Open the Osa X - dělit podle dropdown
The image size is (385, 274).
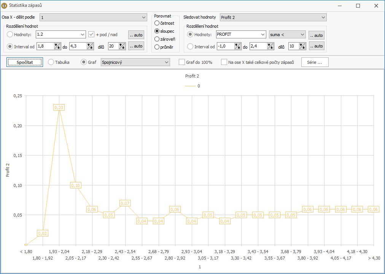pos(93,17)
